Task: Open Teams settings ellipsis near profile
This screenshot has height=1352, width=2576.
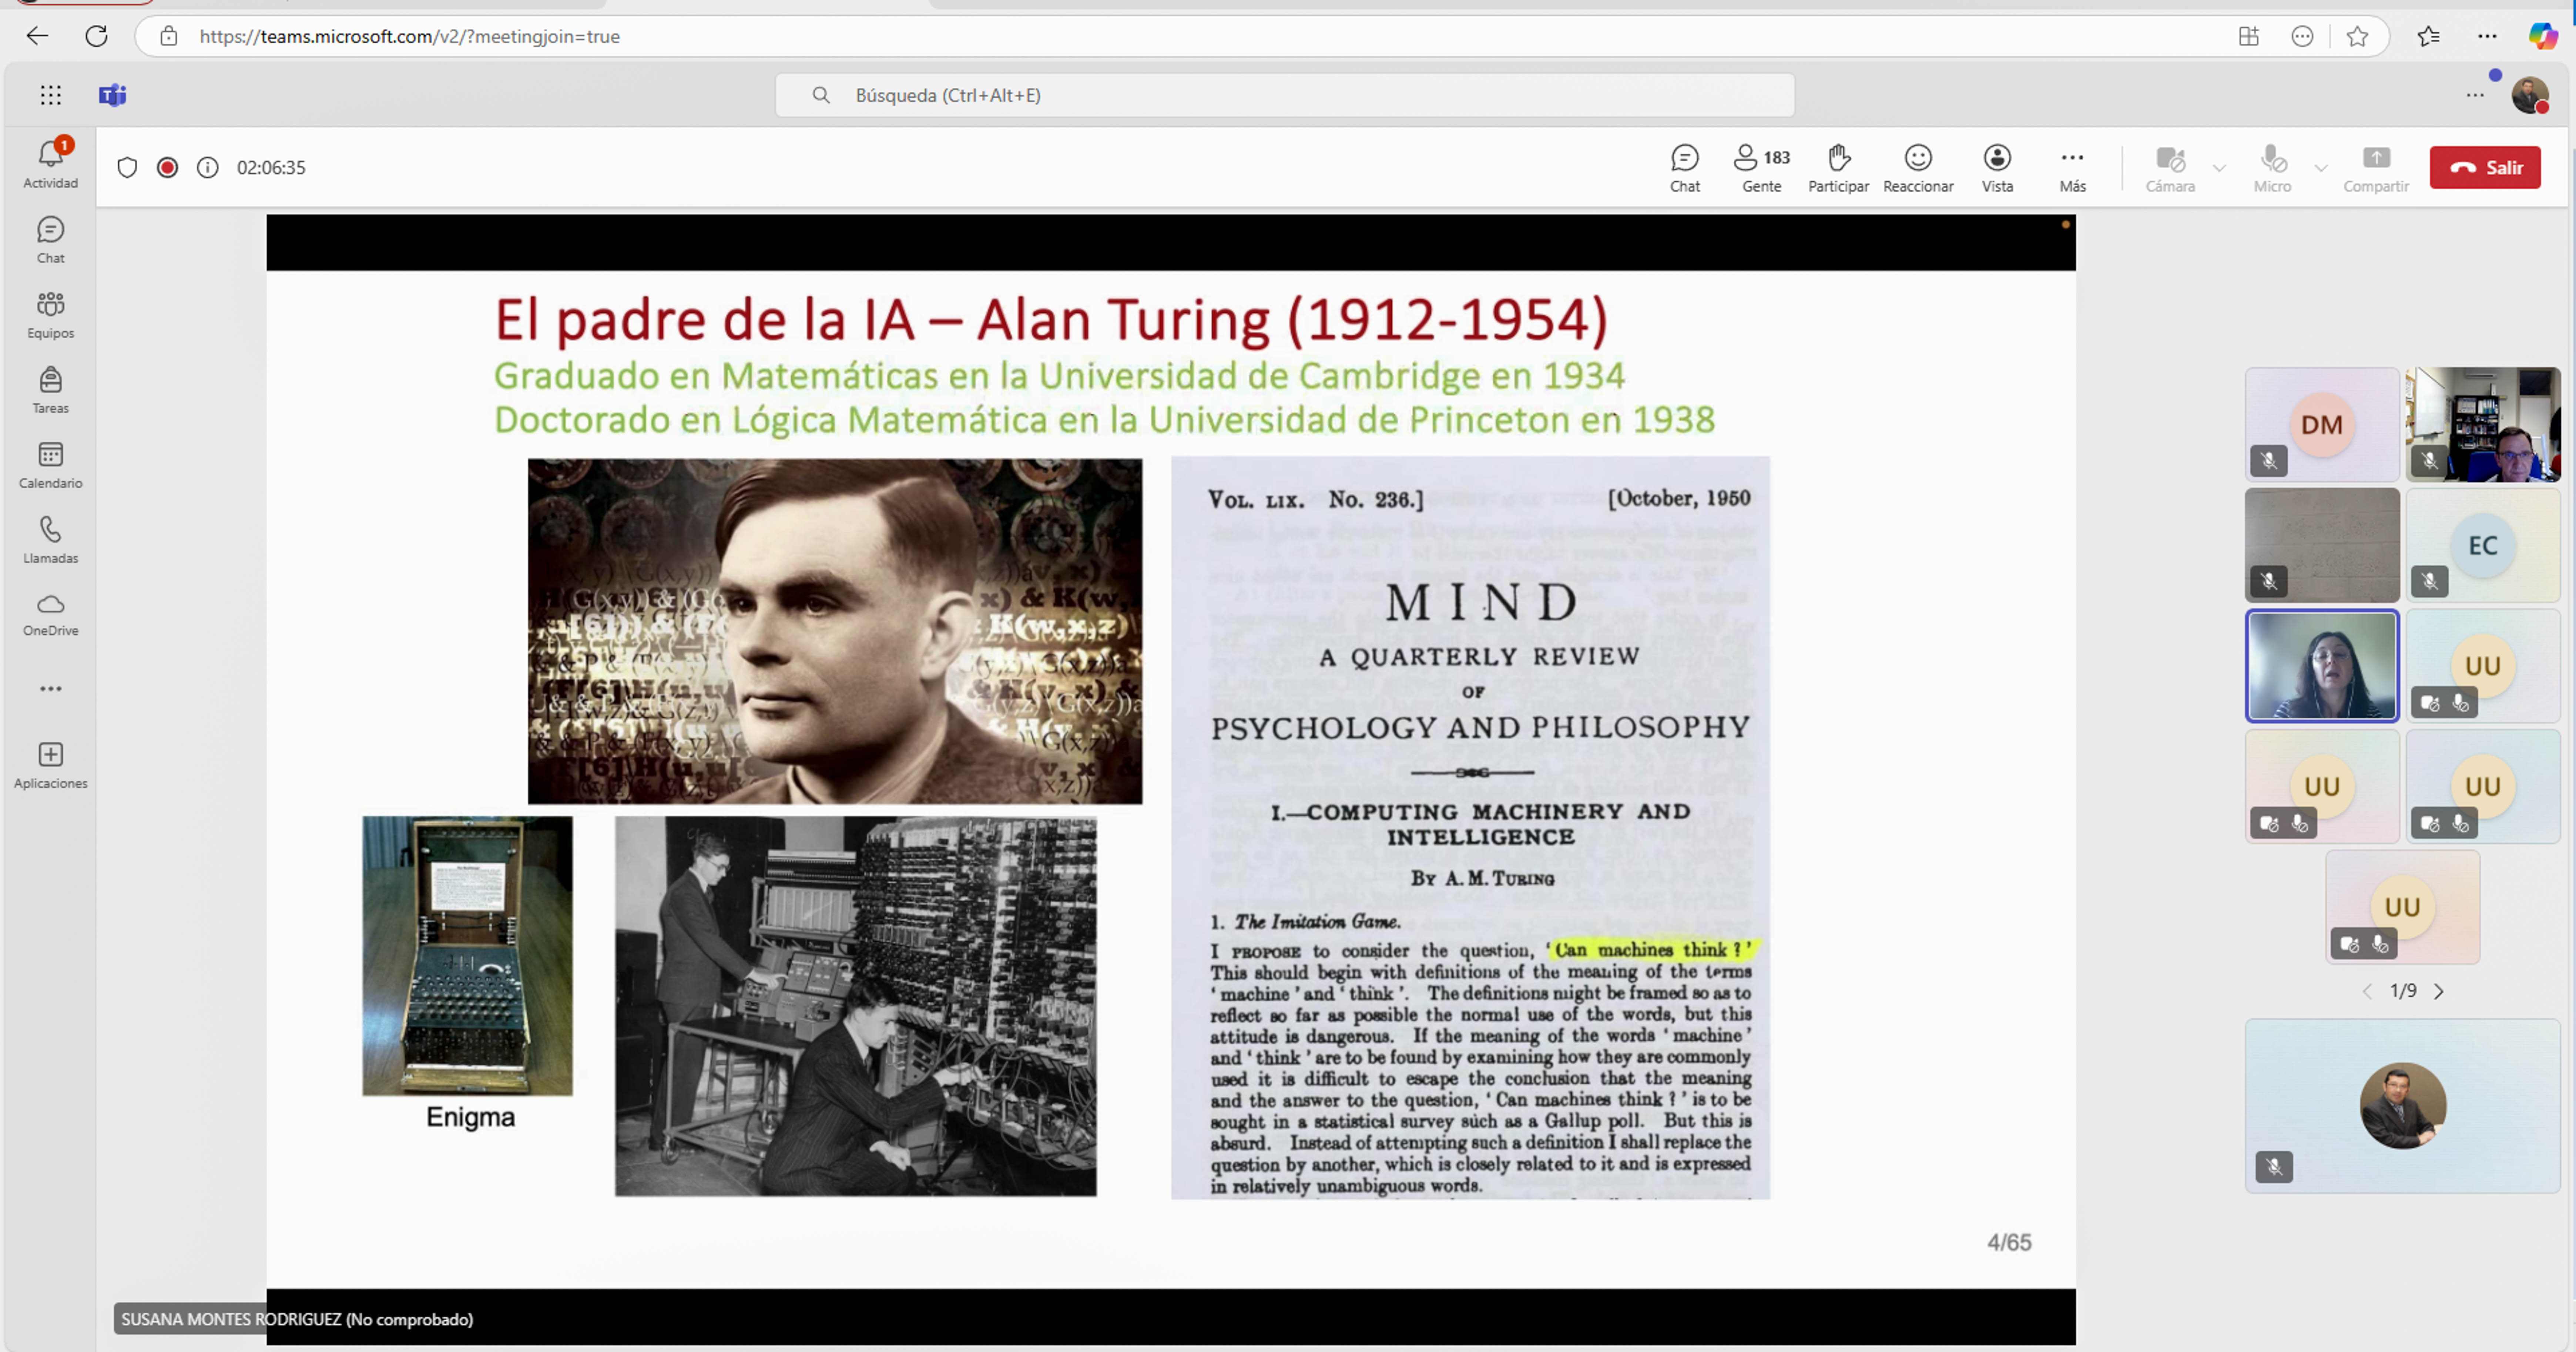Action: (x=2475, y=95)
